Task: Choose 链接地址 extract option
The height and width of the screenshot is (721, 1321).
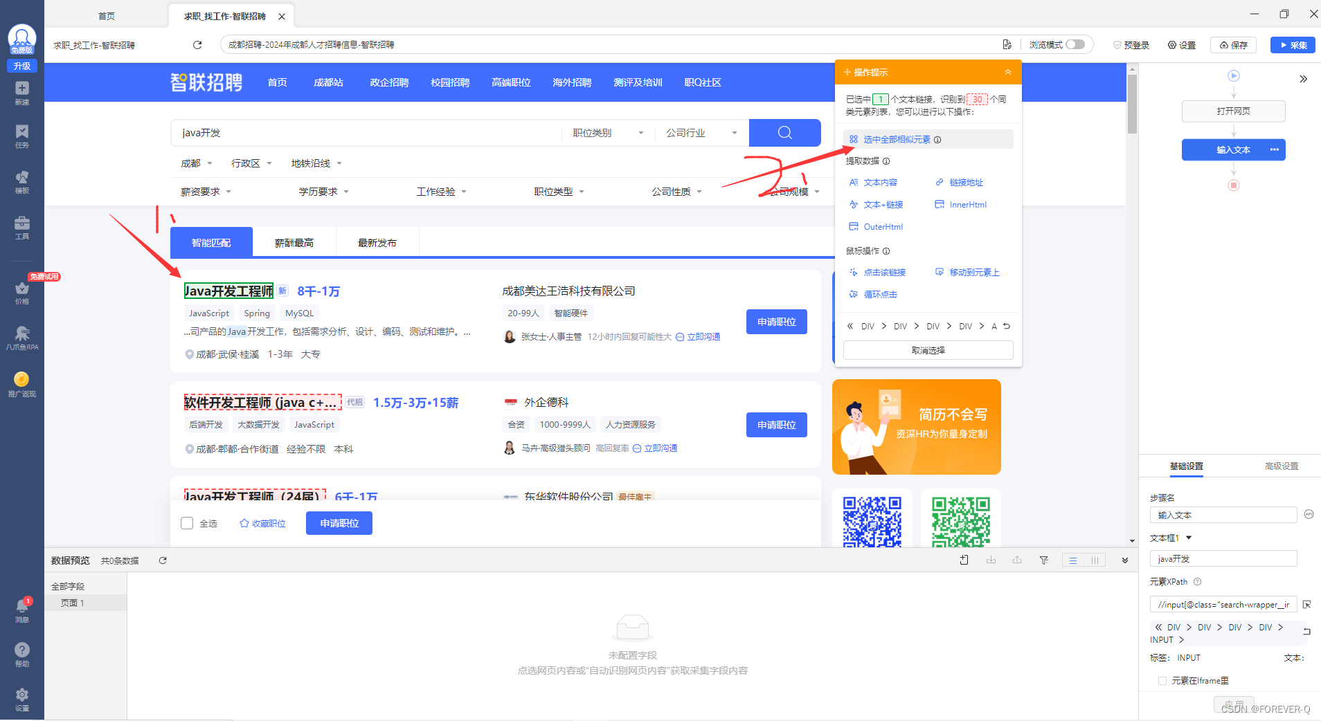Action: pos(959,183)
